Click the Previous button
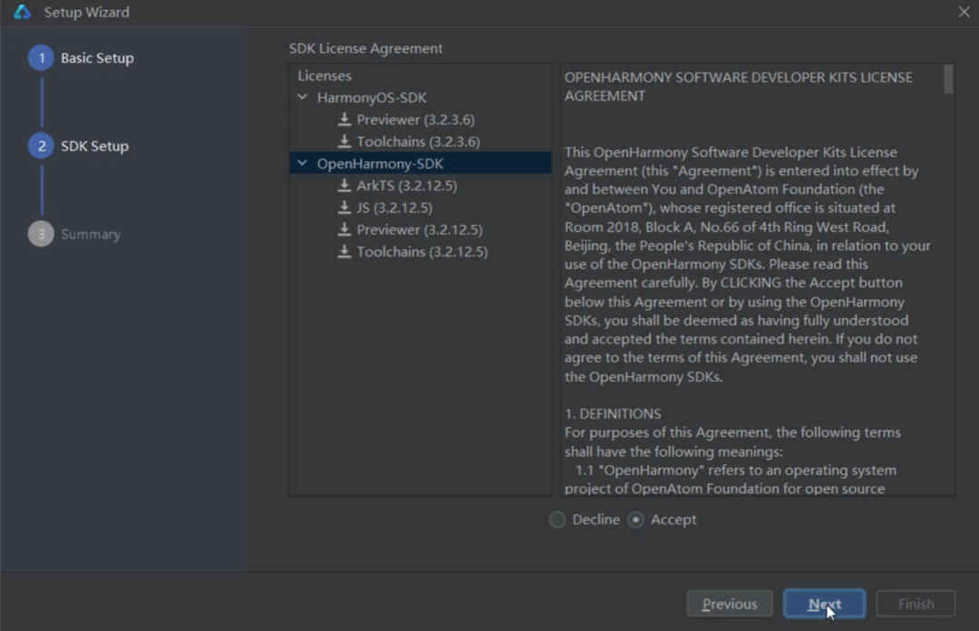 point(729,604)
